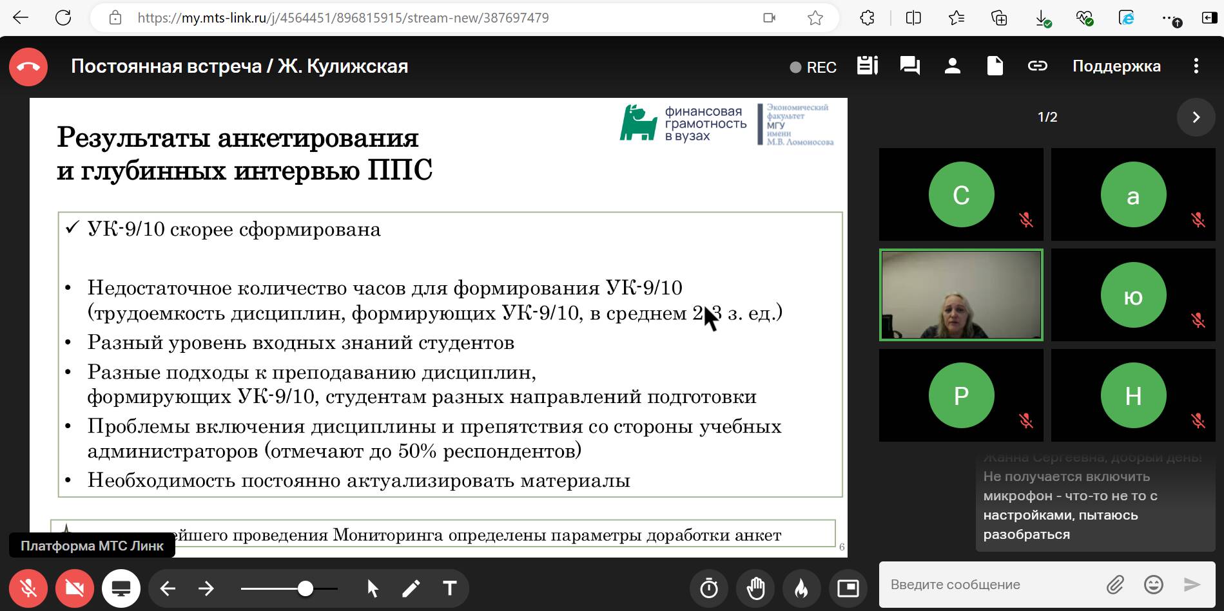Viewport: 1224px width, 611px height.
Task: Send a fire reaction icon
Action: [x=801, y=588]
